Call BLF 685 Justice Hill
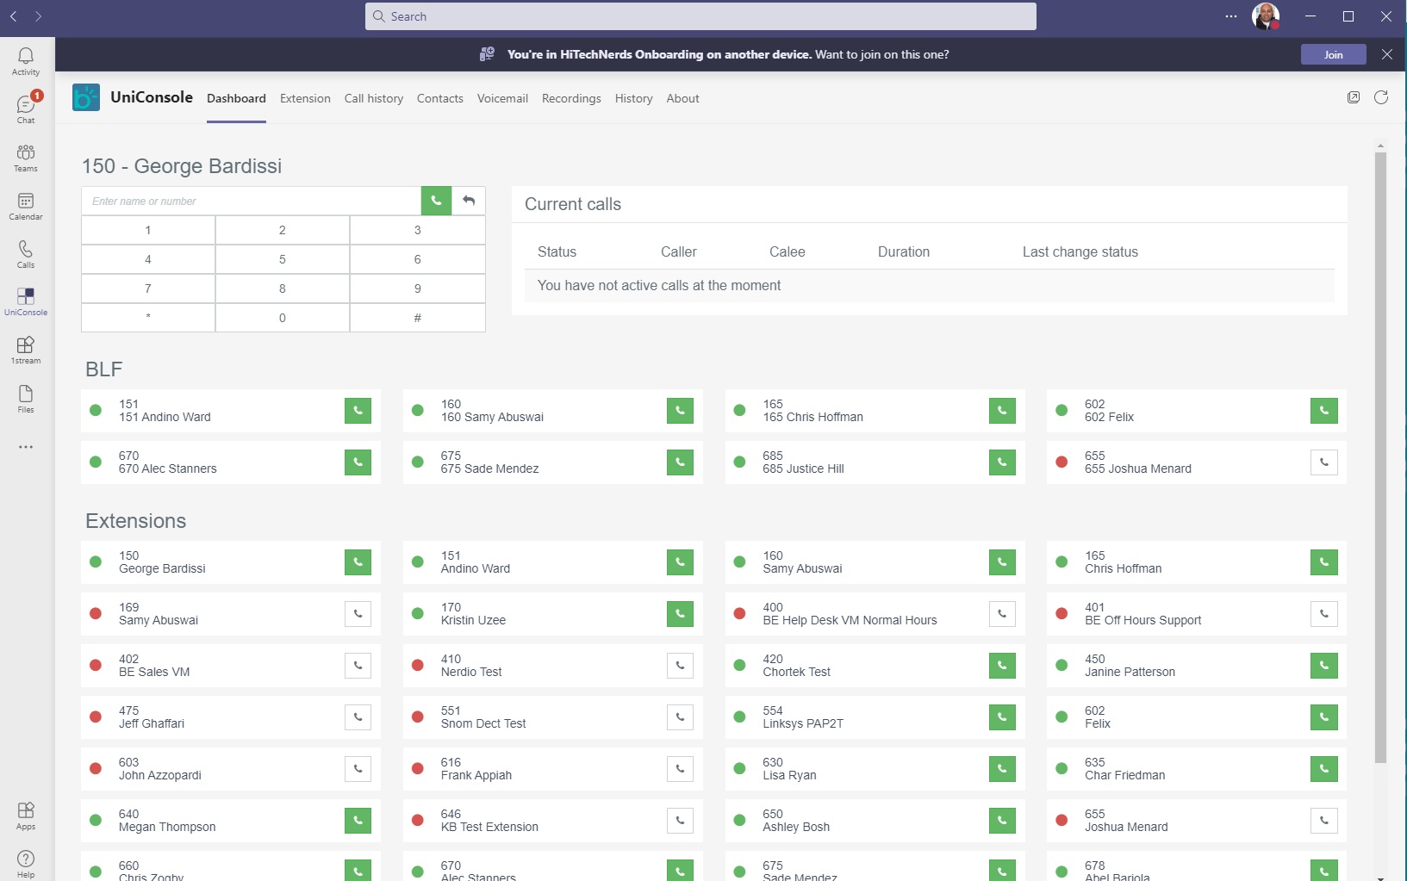This screenshot has height=881, width=1407. 1002,462
